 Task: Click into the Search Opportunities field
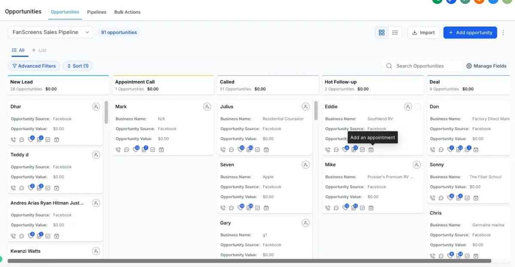coord(422,66)
